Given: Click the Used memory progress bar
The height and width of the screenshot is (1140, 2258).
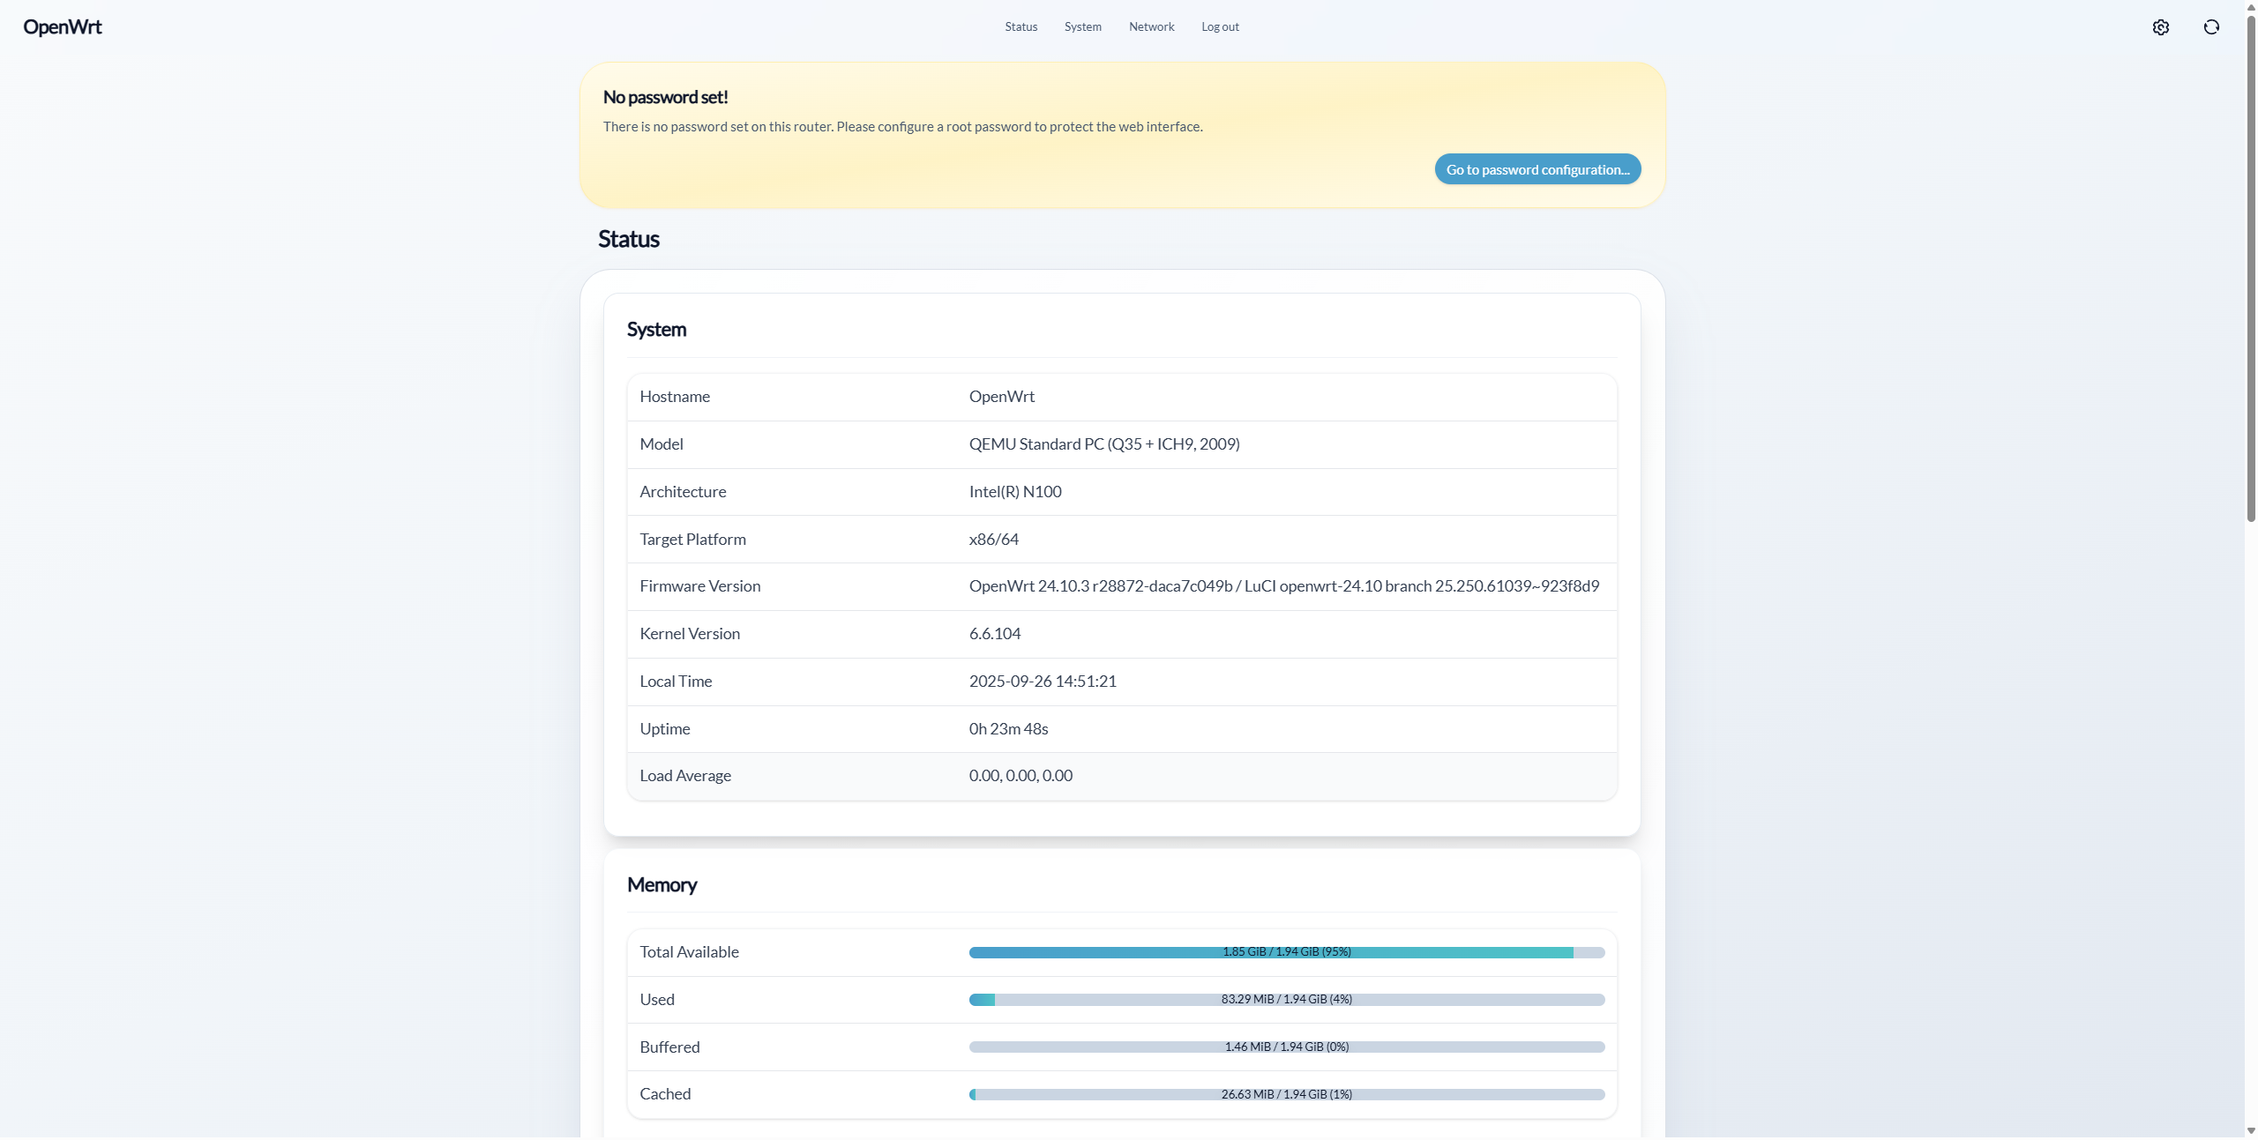Looking at the screenshot, I should [x=1286, y=1000].
